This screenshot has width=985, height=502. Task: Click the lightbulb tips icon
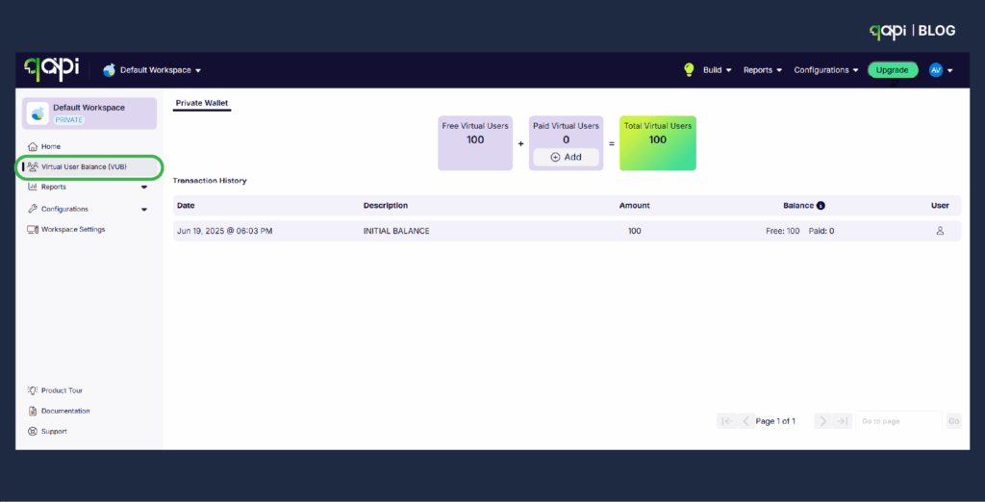[x=689, y=70]
